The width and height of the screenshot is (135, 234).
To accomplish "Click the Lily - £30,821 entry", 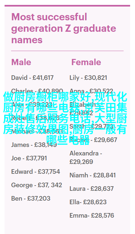I will click(88, 78).
